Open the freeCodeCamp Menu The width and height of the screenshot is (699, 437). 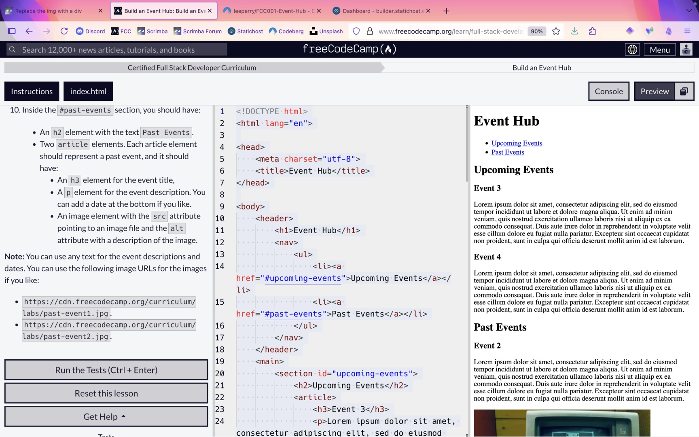(x=659, y=50)
